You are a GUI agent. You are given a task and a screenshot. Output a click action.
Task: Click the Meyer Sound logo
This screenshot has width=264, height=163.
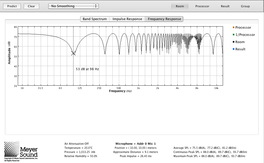coord(21,152)
